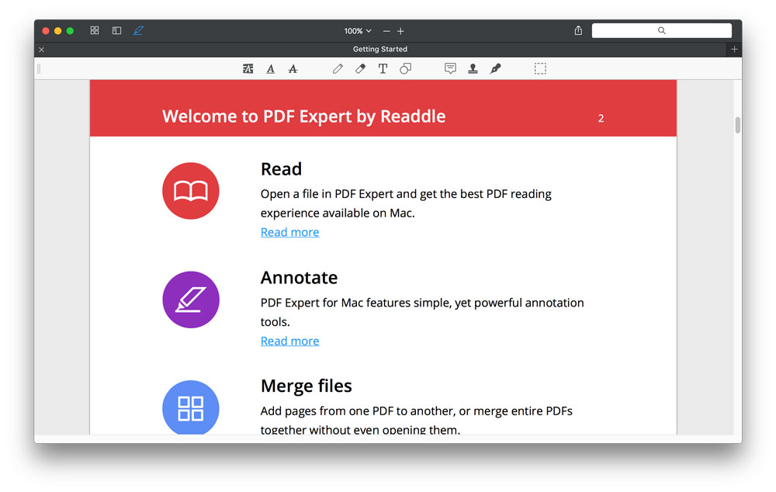
Task: Click the Merge files heading
Action: click(x=307, y=386)
